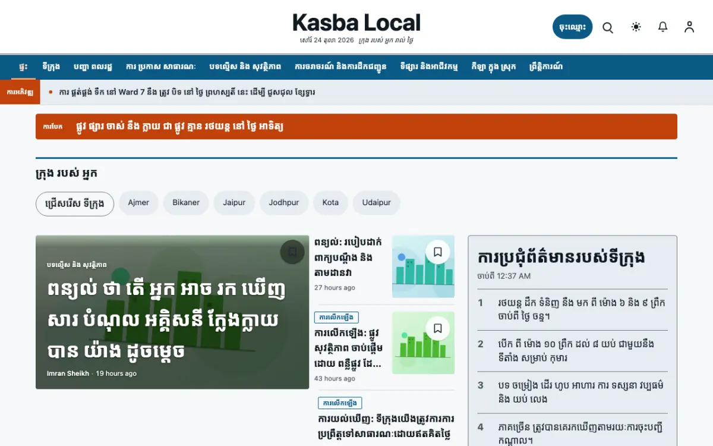The image size is (713, 446).
Task: Select the Ajmer city chip
Action: click(138, 203)
